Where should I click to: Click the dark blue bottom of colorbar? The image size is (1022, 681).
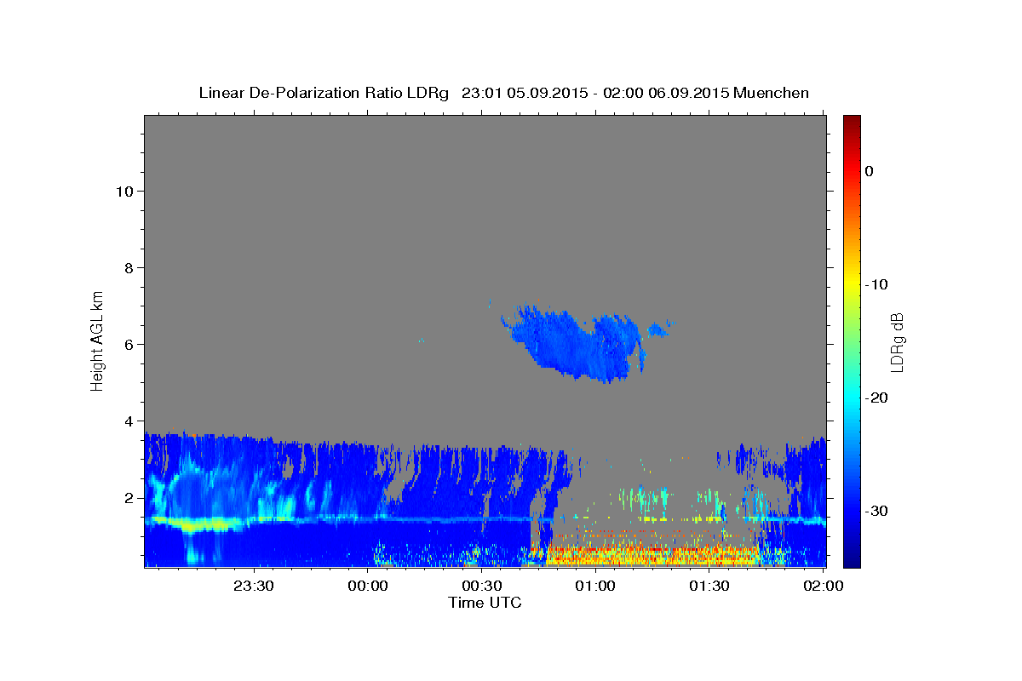(852, 560)
